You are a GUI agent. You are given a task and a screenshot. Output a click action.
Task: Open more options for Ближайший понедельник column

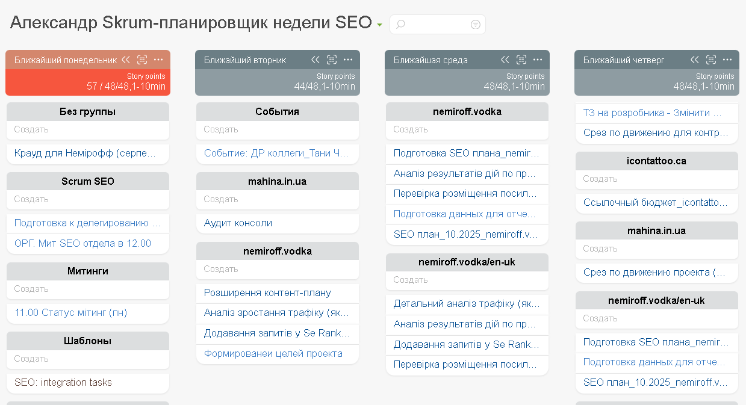click(x=158, y=60)
